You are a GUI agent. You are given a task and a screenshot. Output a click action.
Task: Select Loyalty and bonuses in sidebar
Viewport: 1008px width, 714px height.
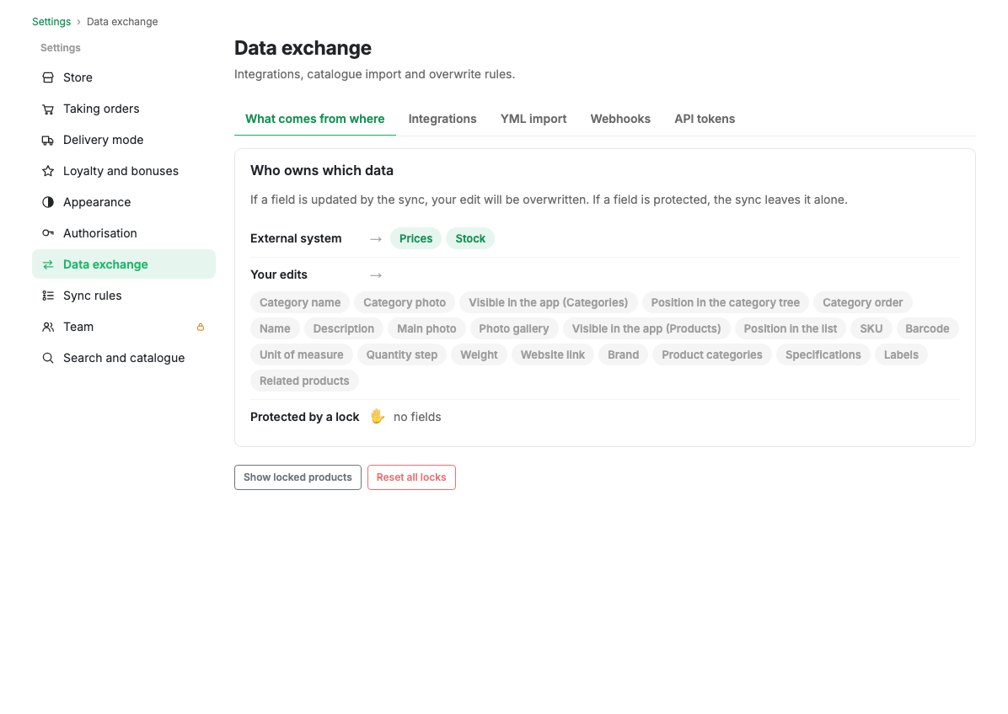[123, 171]
